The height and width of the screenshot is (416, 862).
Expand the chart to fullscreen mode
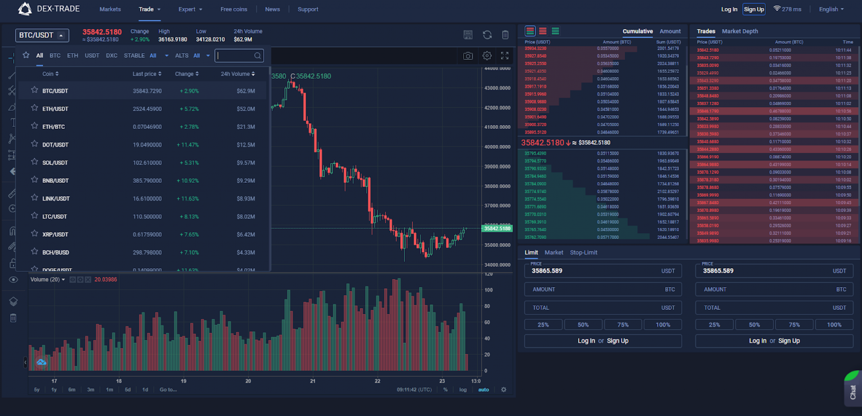(x=505, y=56)
